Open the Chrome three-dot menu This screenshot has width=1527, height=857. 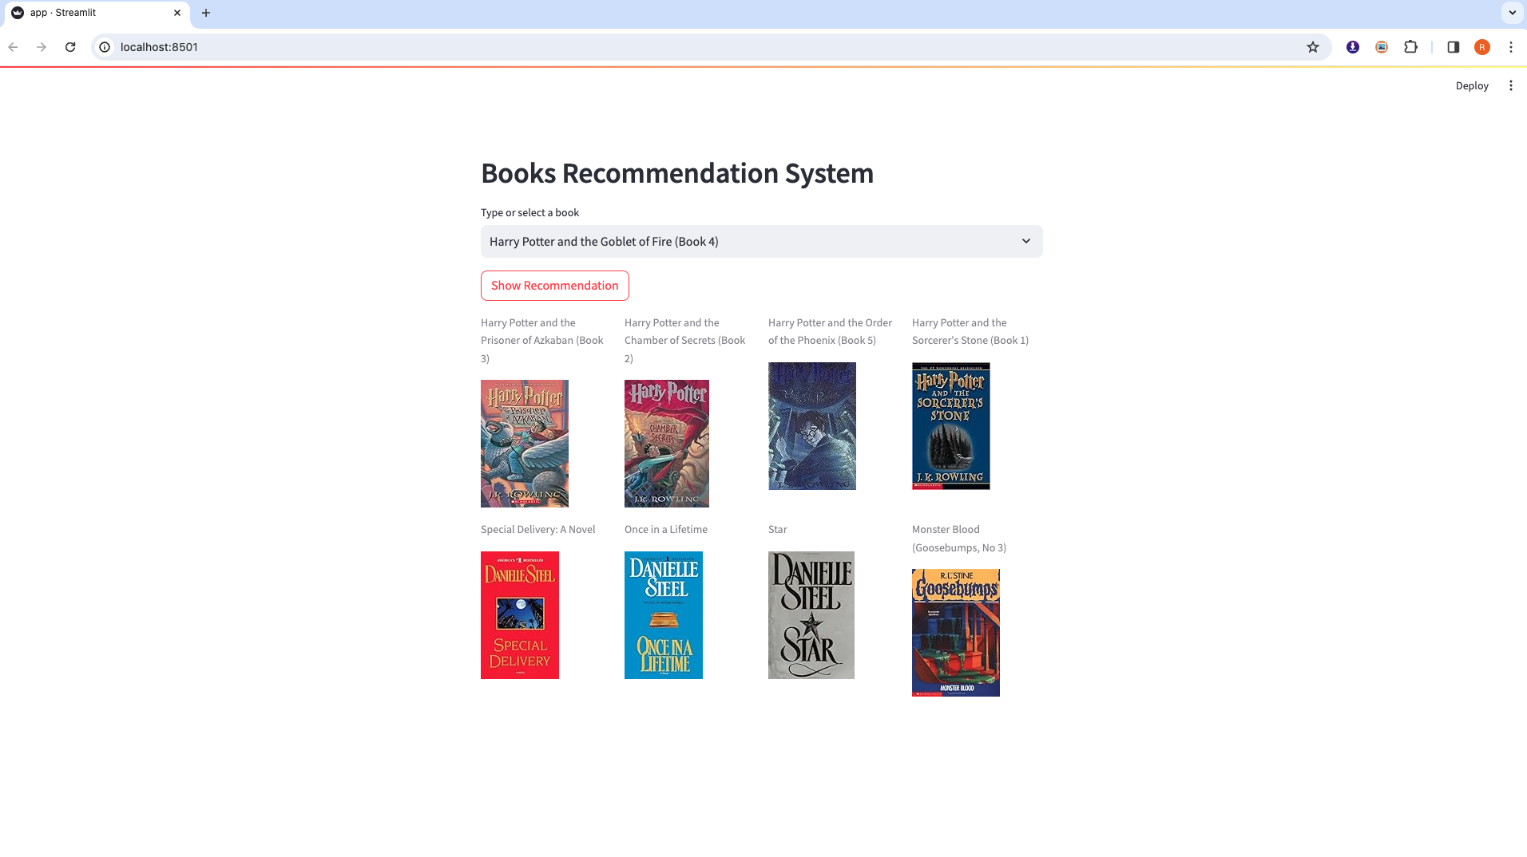1511,47
